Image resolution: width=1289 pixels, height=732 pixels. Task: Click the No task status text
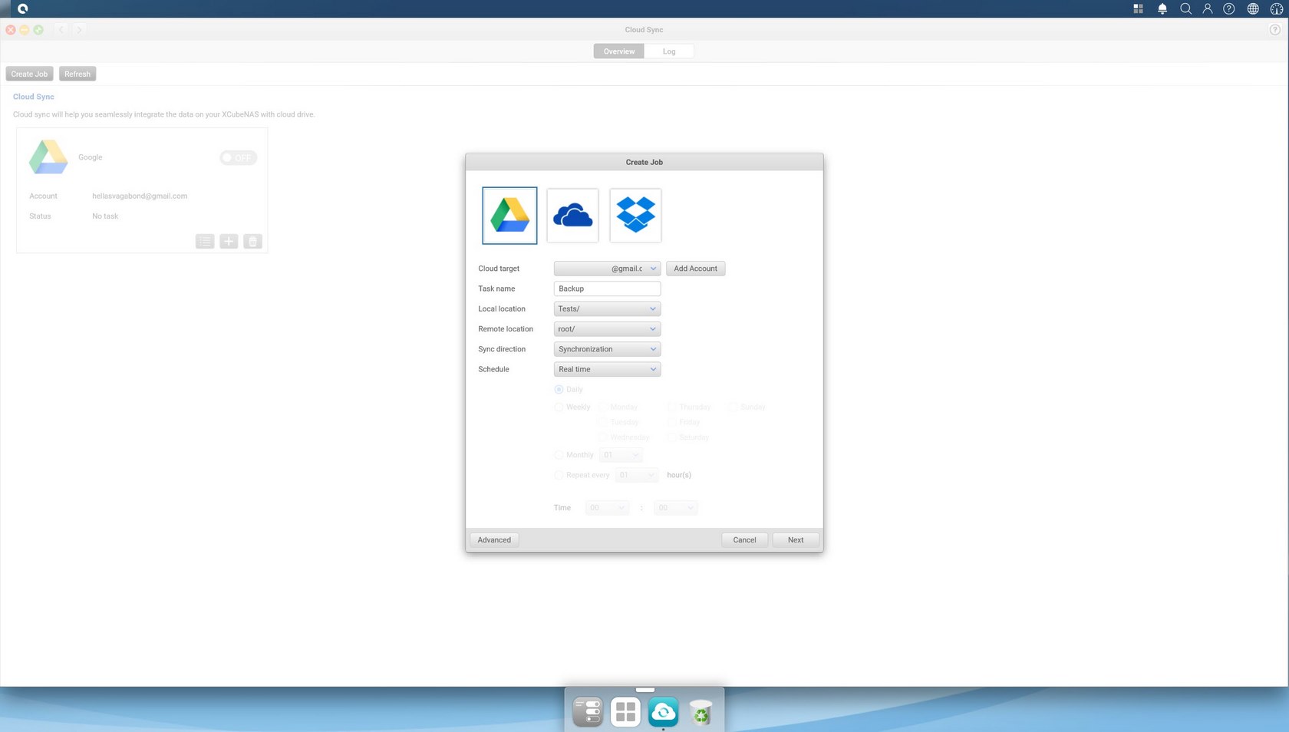pos(105,216)
